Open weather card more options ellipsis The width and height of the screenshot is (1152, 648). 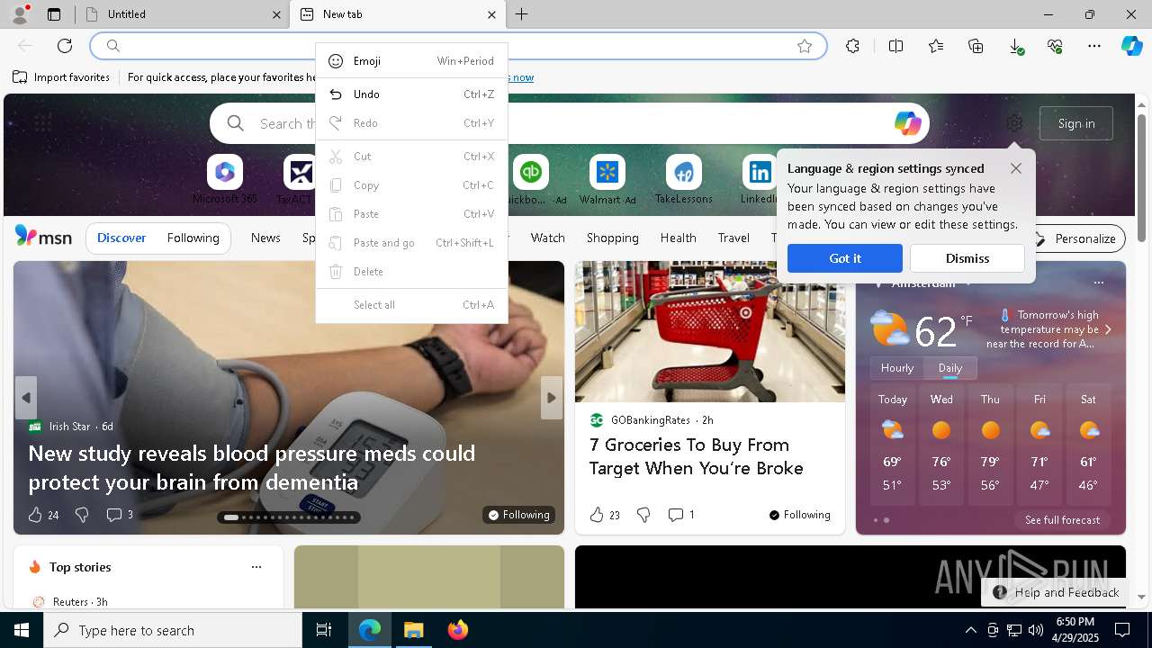pyautogui.click(x=1098, y=283)
